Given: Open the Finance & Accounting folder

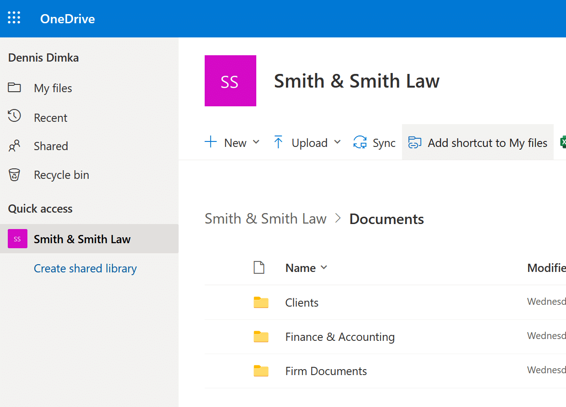Looking at the screenshot, I should tap(340, 337).
